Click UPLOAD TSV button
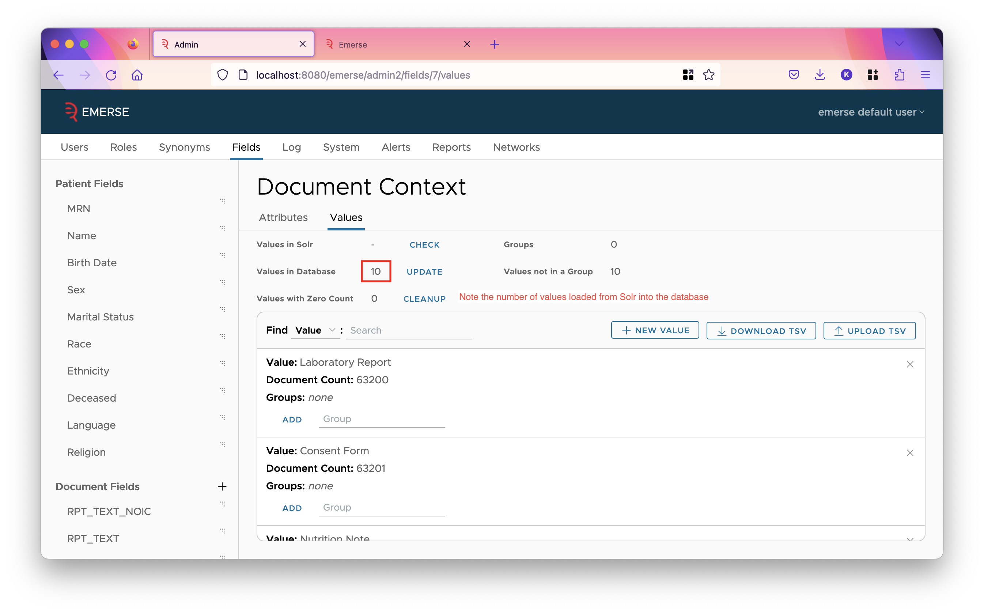984x613 pixels. [869, 331]
